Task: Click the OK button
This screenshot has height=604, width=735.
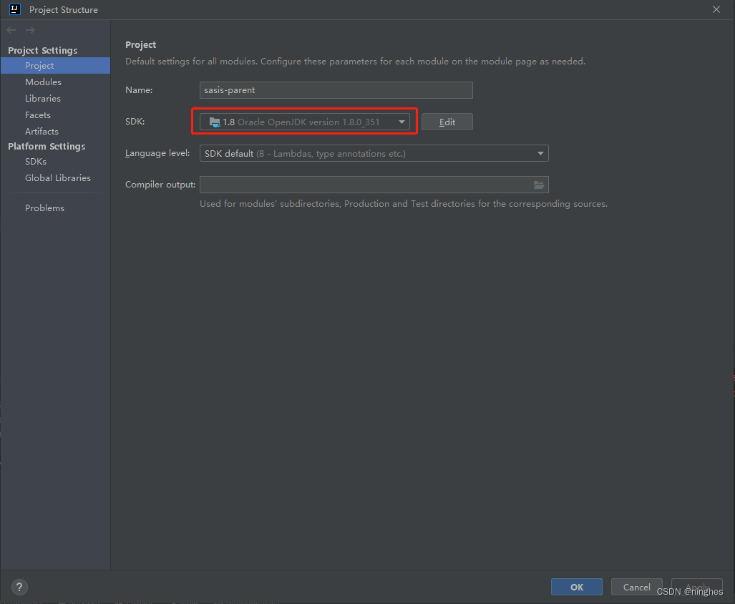Action: (576, 586)
